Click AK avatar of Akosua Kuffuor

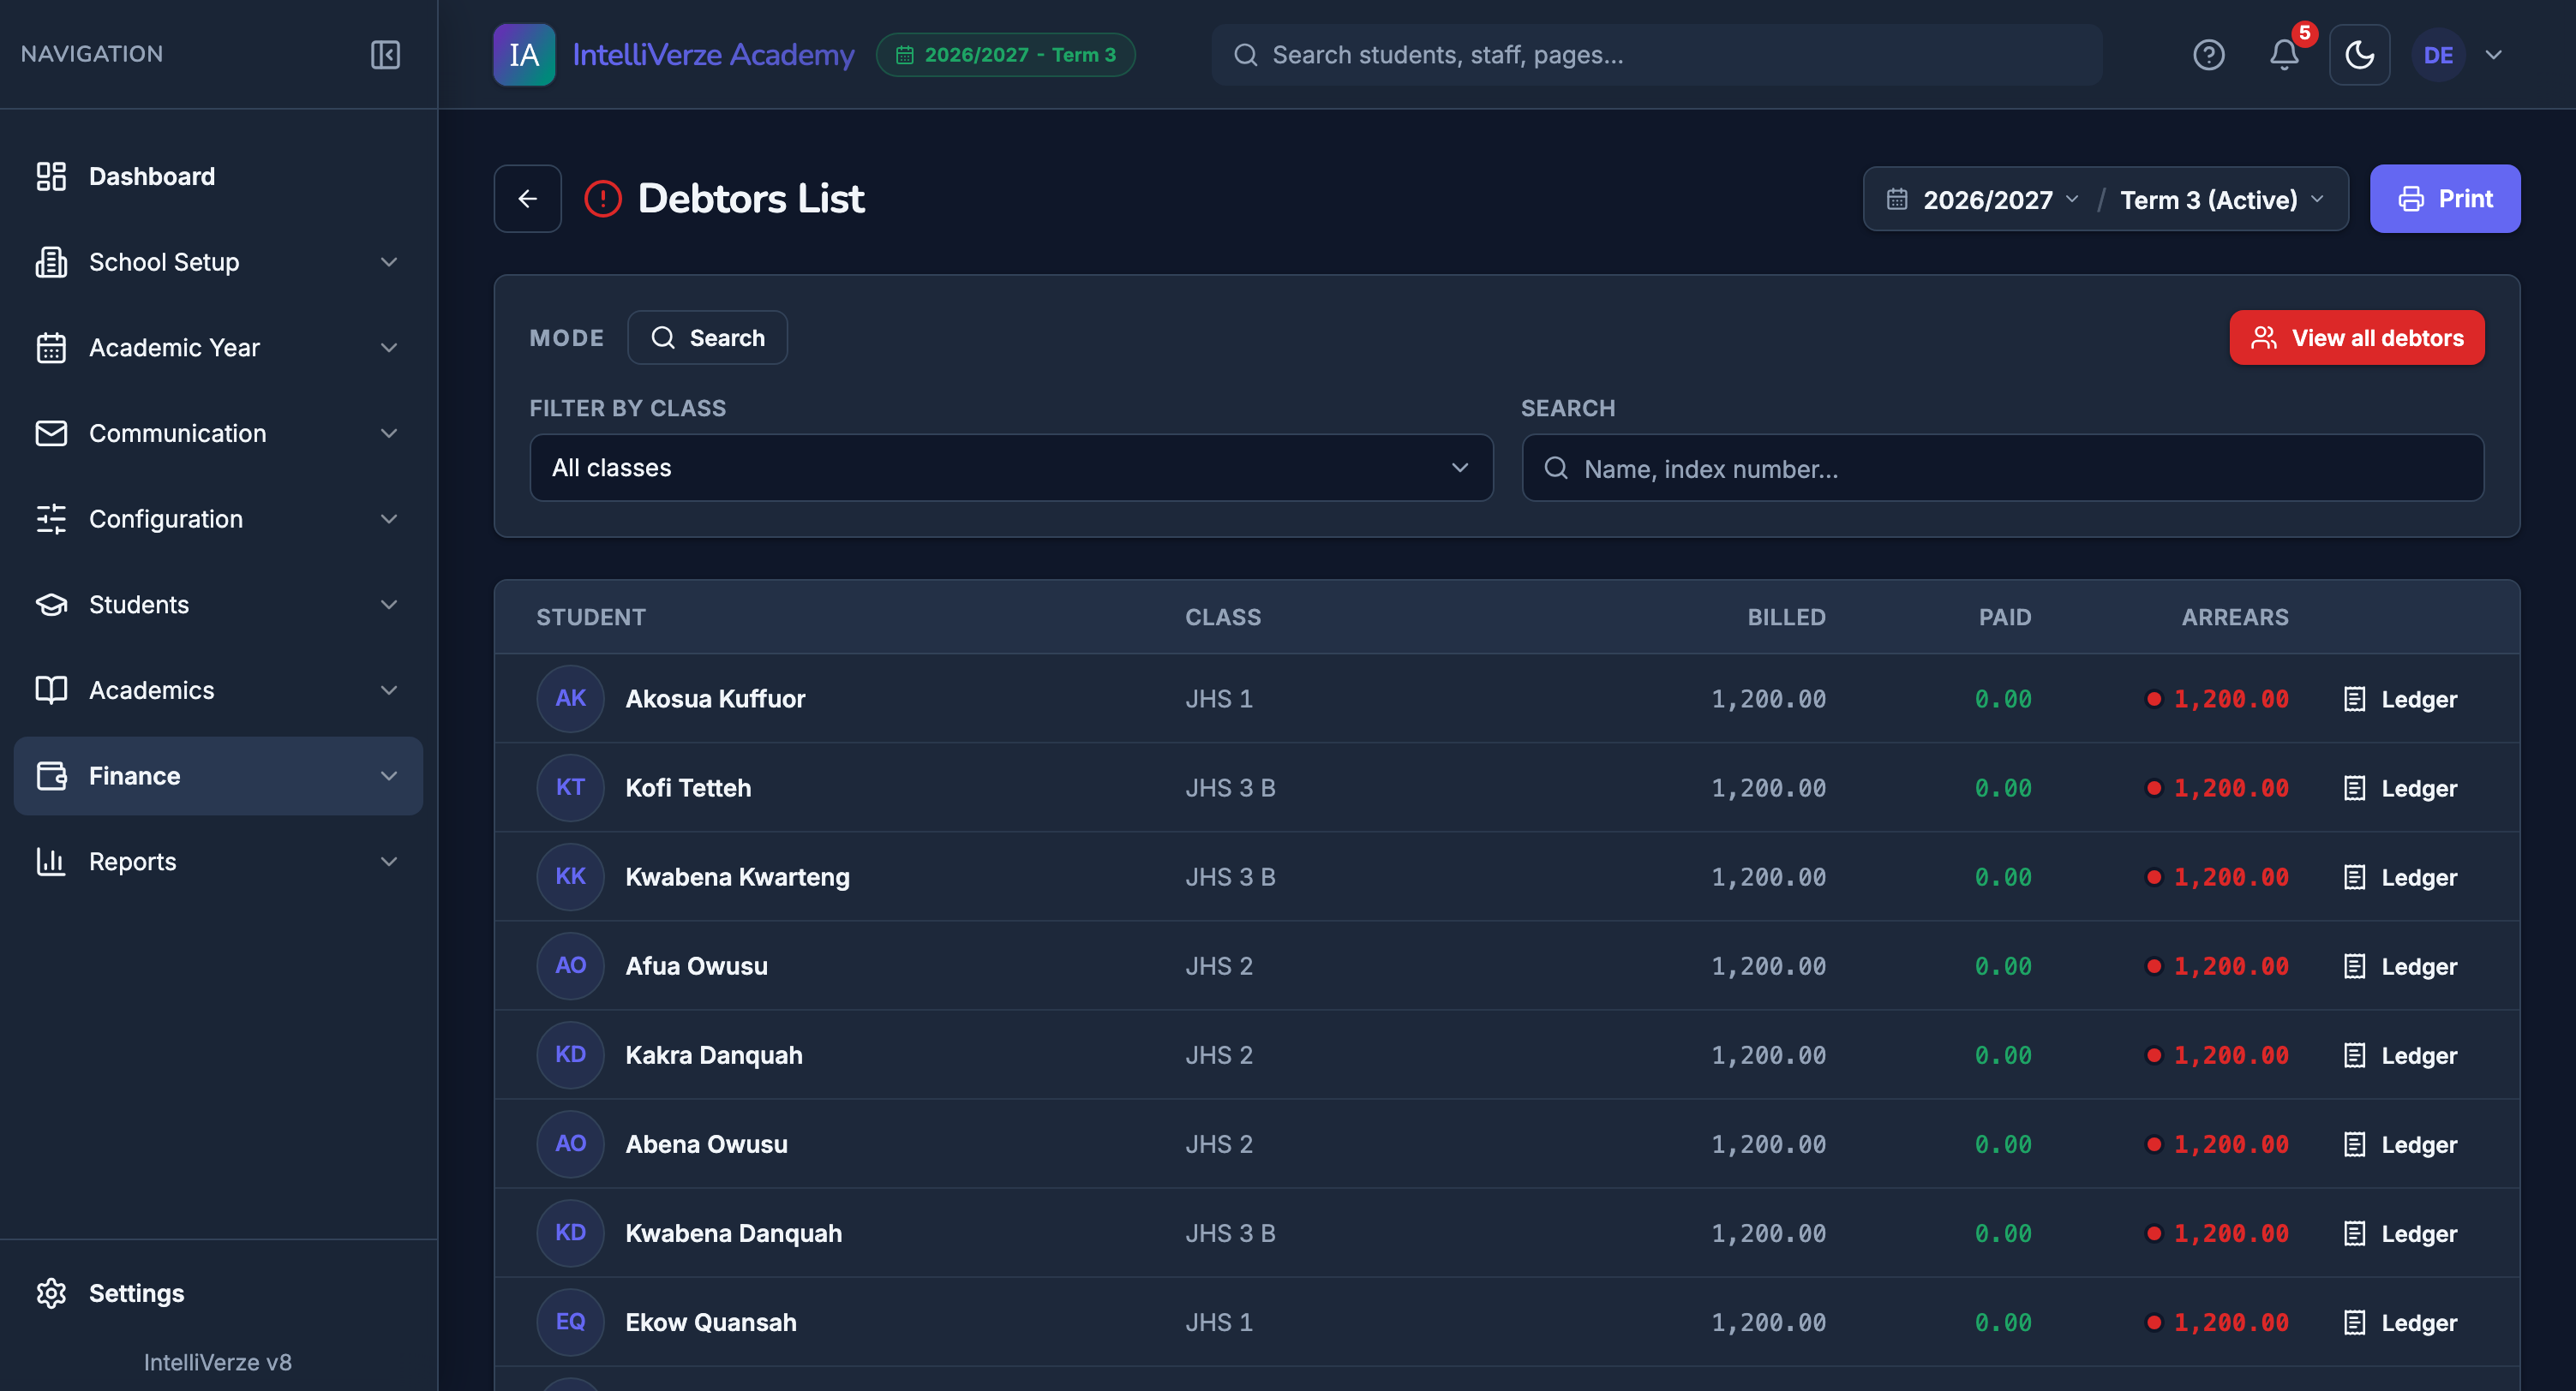[570, 699]
